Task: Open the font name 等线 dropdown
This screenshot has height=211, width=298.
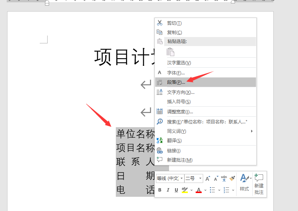Action: click(x=181, y=178)
